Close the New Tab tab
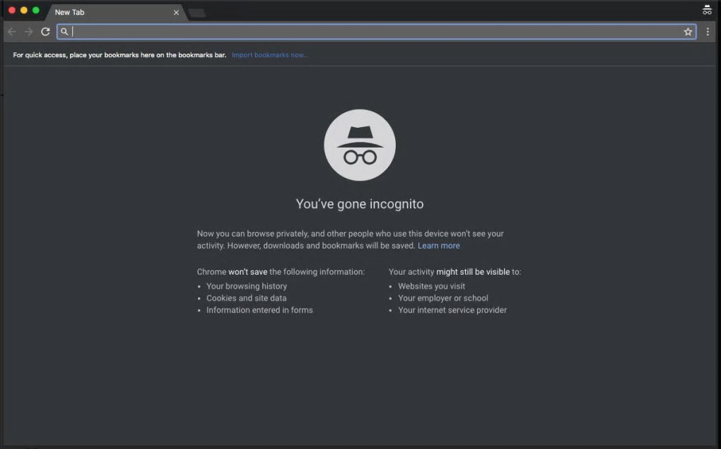This screenshot has width=721, height=449. [176, 13]
